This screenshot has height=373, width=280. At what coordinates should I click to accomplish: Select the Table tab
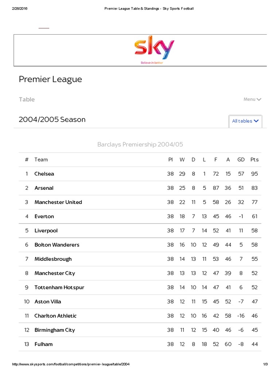pyautogui.click(x=27, y=99)
